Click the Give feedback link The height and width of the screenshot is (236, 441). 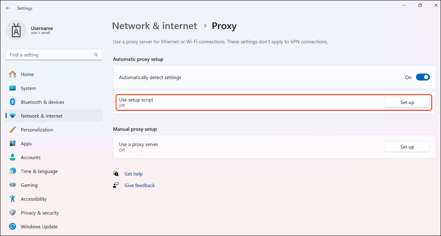139,185
